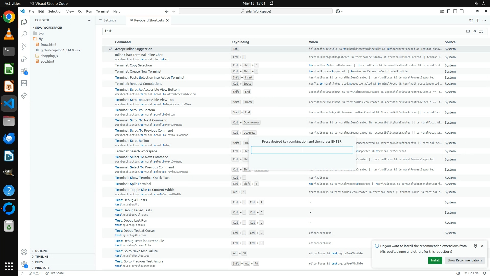The height and width of the screenshot is (276, 490).
Task: Switch to the Settings tab
Action: (110, 20)
